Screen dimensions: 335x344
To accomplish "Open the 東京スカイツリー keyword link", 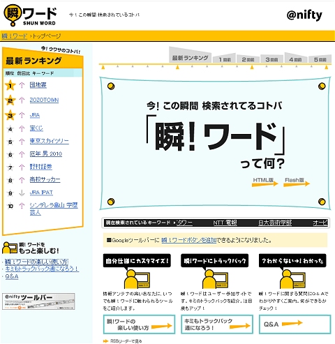I will (49, 141).
